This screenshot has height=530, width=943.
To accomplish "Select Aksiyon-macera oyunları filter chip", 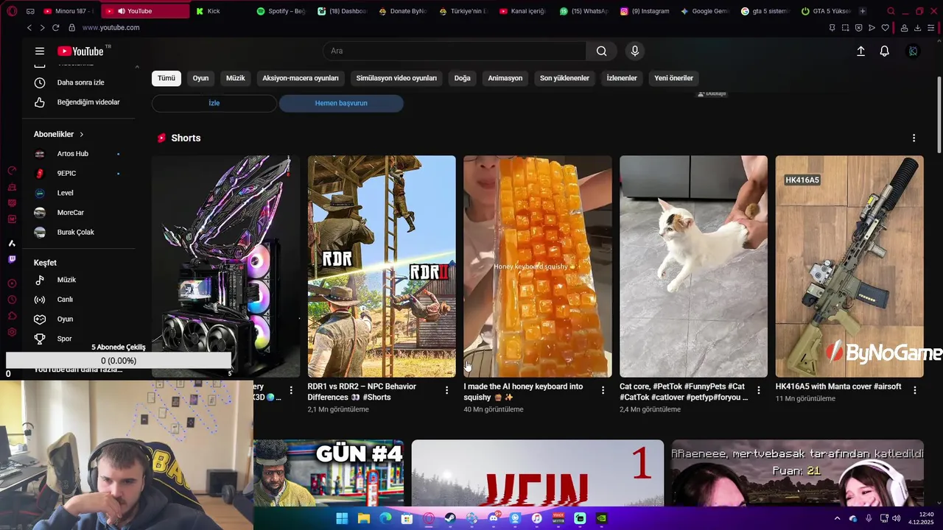I will pos(301,78).
